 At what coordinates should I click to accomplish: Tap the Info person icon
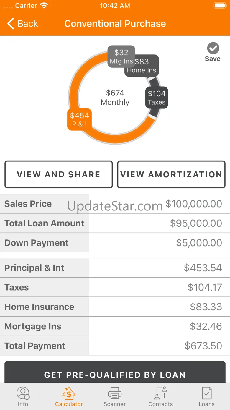tap(23, 393)
